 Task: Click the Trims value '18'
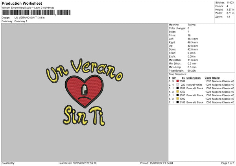click(x=189, y=35)
